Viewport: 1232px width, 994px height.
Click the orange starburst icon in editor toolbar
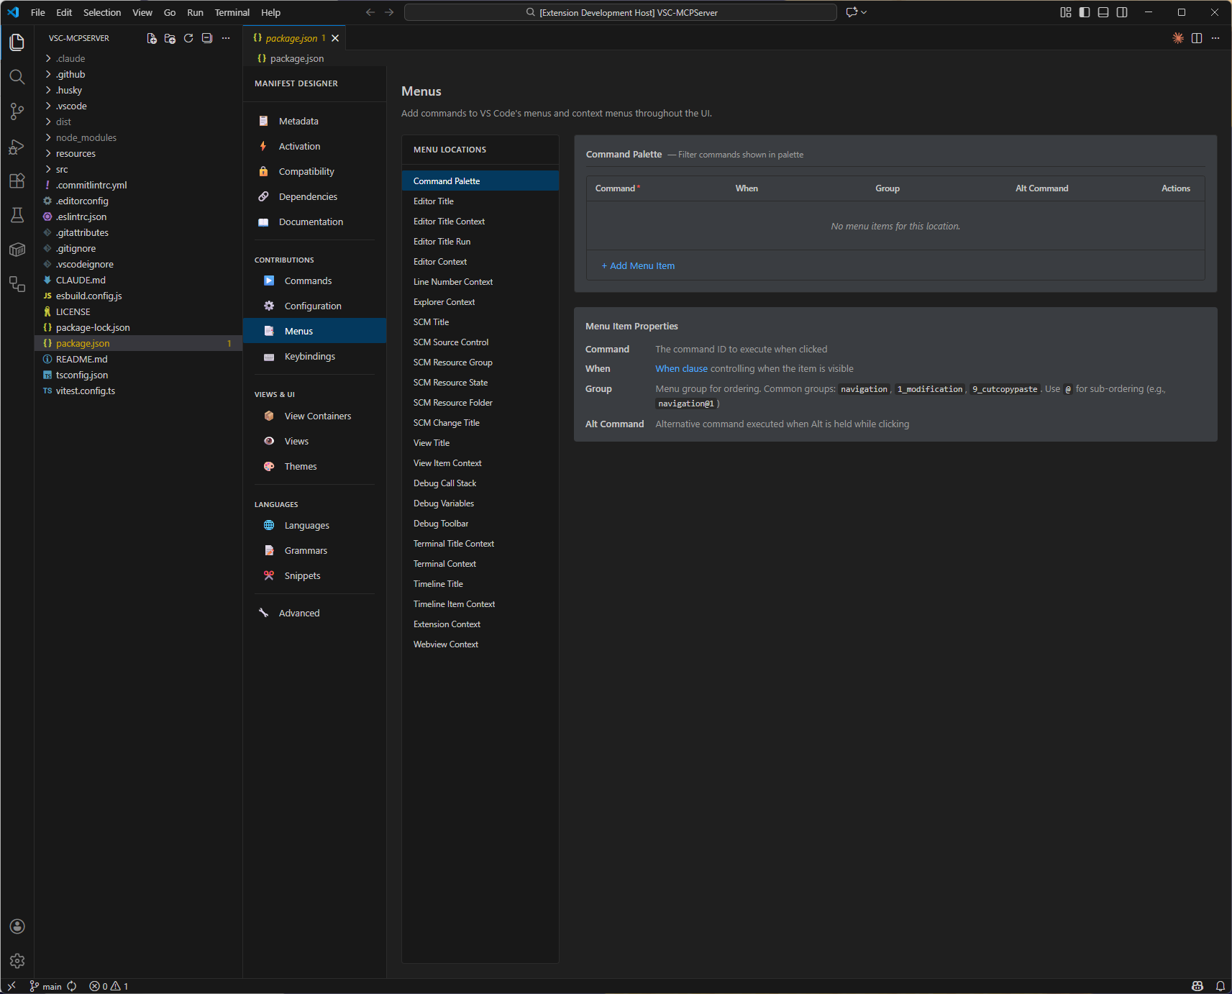[1178, 38]
